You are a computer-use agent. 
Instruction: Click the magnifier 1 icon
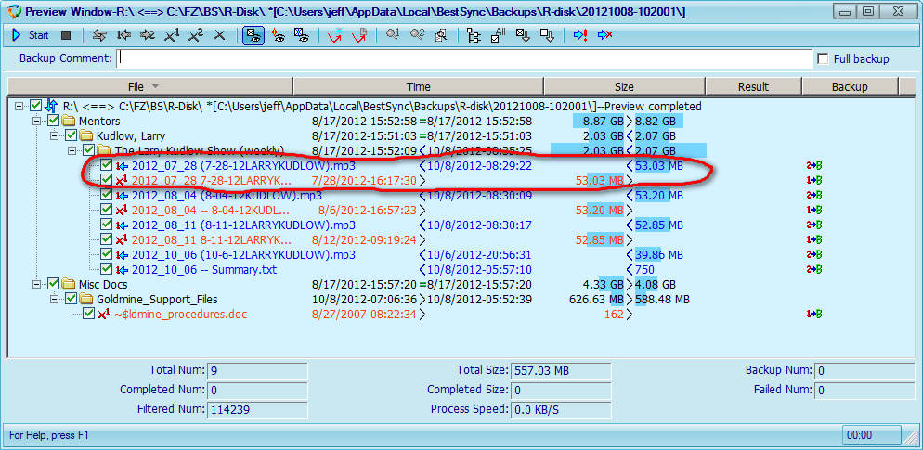(393, 35)
